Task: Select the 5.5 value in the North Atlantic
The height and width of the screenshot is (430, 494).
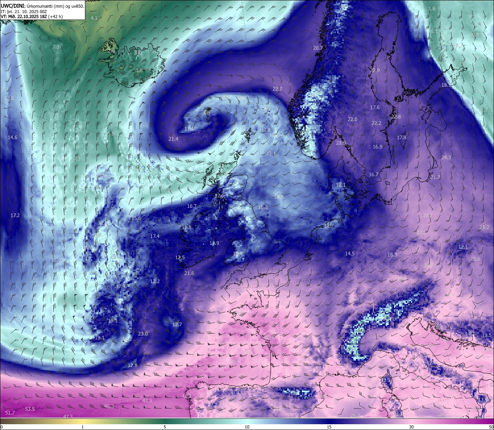Action: point(111,134)
